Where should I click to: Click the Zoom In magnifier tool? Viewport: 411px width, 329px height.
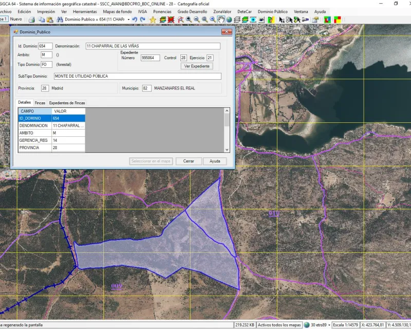click(x=188, y=19)
